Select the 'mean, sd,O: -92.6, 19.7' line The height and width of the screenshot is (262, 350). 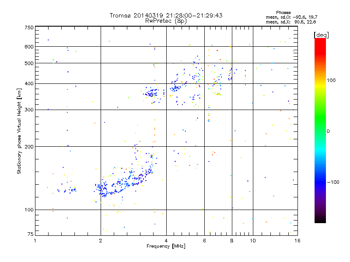291,17
